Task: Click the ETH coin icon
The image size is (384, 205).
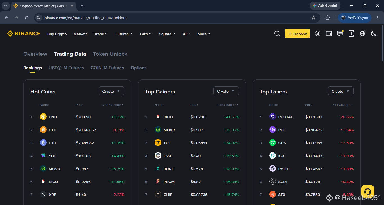Action: click(x=43, y=143)
